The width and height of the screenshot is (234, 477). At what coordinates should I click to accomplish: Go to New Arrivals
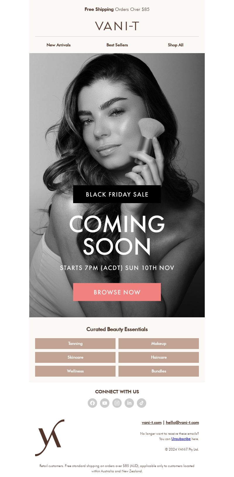[x=58, y=45]
